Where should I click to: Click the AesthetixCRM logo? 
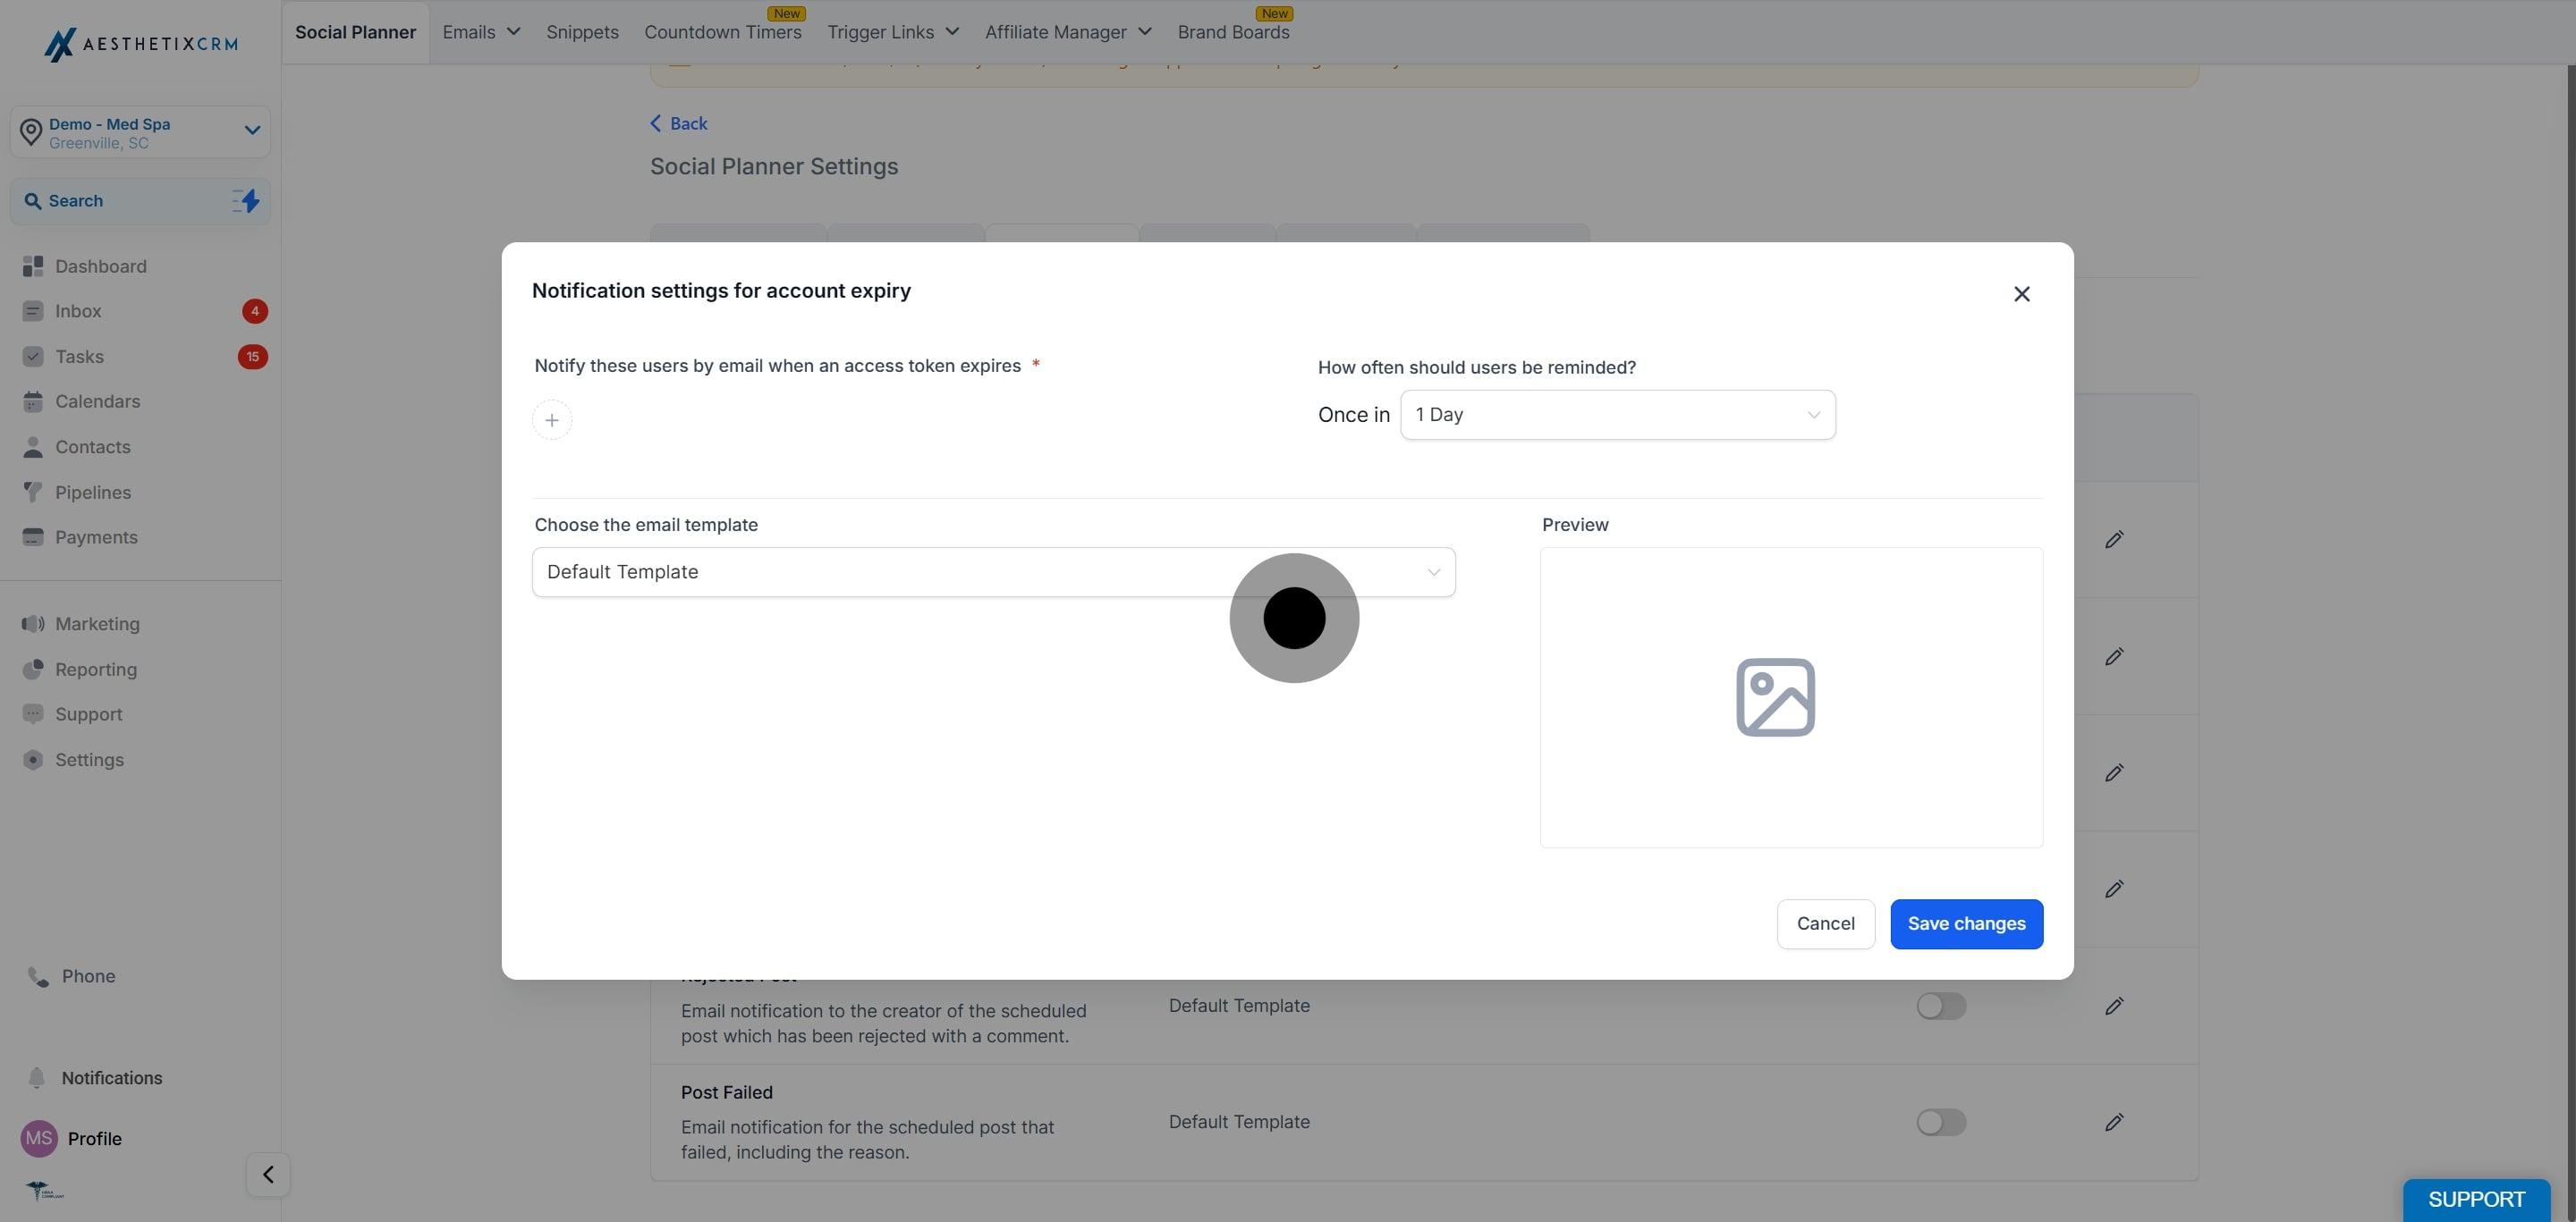tap(141, 44)
